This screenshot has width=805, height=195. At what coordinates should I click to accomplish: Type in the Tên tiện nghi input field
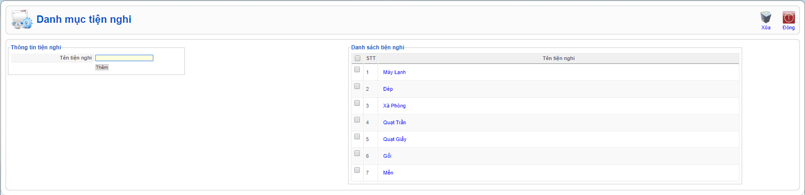(x=124, y=58)
